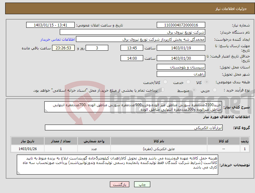Click the deadline time field 13:45
The height and width of the screenshot is (193, 255).
132,48
